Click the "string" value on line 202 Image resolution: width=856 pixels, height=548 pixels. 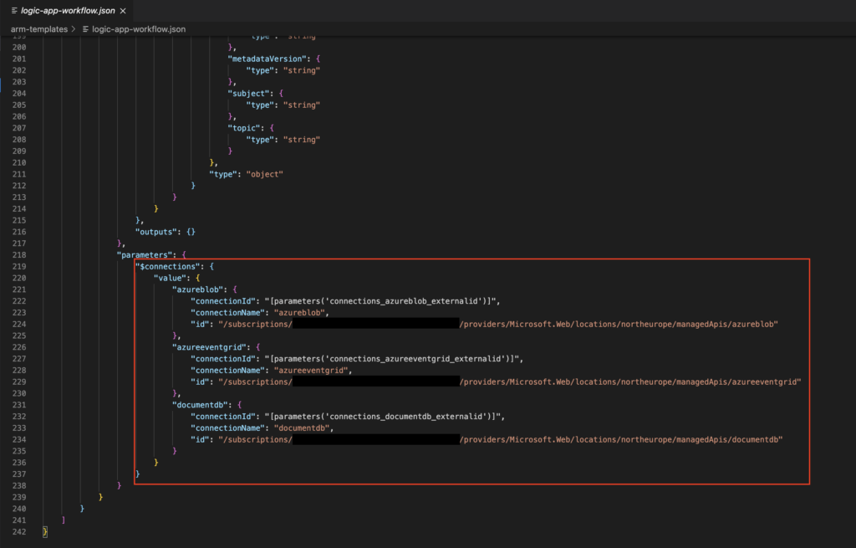pyautogui.click(x=301, y=70)
